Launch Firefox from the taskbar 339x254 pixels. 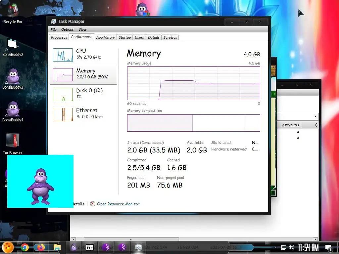pos(41,247)
